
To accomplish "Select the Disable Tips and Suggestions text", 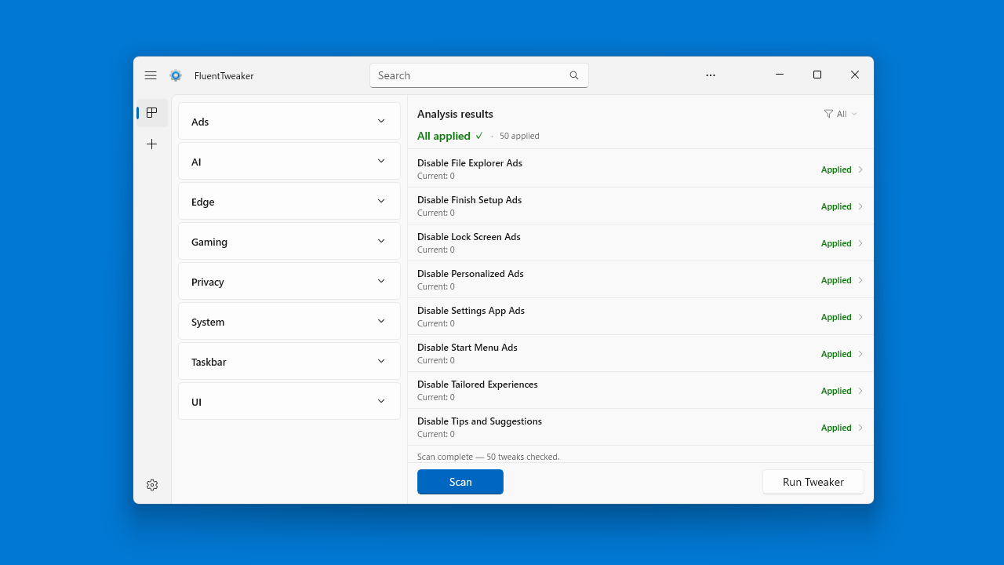I will [479, 421].
